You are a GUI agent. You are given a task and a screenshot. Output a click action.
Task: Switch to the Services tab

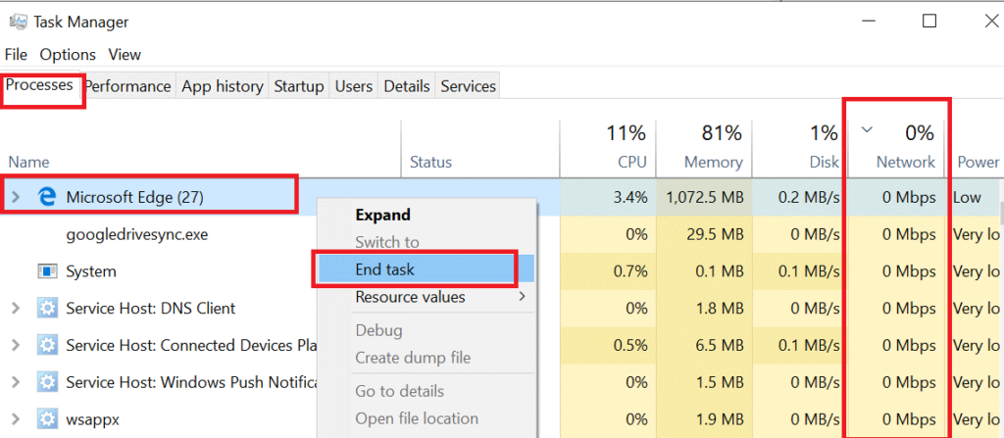coord(468,86)
